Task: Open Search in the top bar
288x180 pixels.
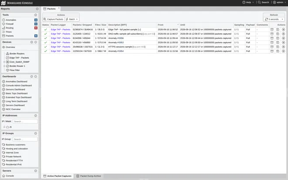Action: click(x=264, y=2)
